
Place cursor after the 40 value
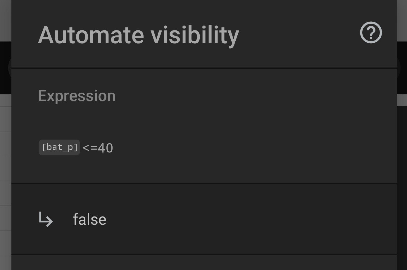(114, 148)
